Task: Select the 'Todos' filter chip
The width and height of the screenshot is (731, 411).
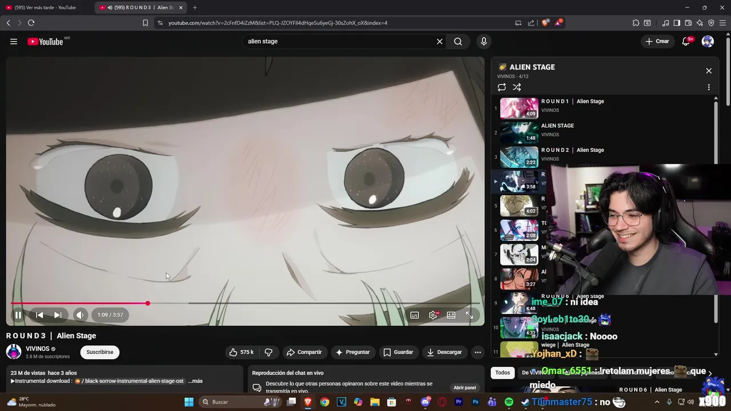Action: coord(503,373)
